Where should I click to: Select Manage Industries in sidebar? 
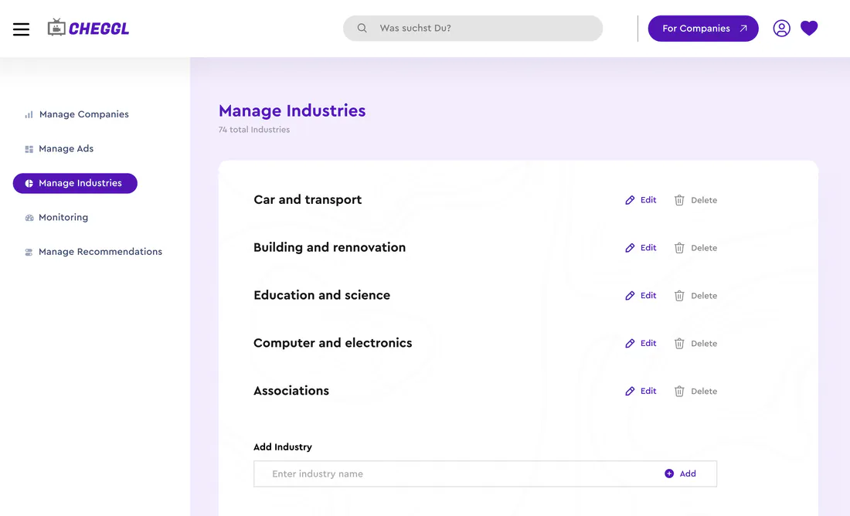[76, 183]
